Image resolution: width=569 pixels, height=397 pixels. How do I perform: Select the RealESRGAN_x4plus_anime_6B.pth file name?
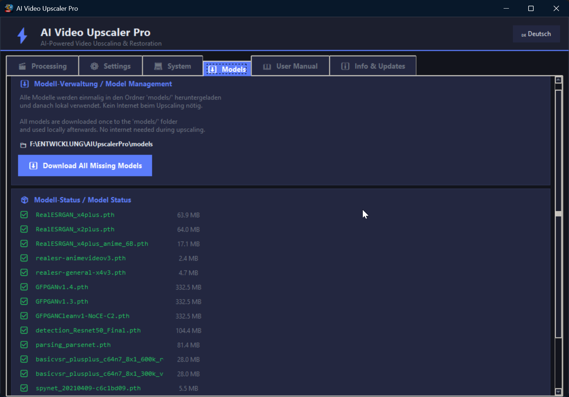click(x=92, y=244)
